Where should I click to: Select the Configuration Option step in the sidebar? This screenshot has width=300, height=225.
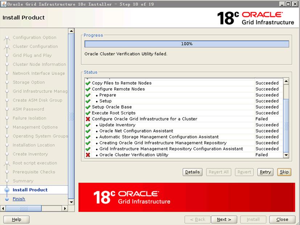click(x=34, y=37)
